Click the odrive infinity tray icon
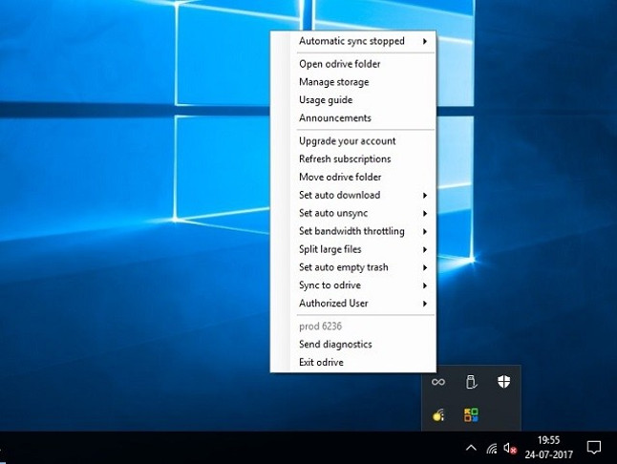The height and width of the screenshot is (464, 617). [438, 382]
